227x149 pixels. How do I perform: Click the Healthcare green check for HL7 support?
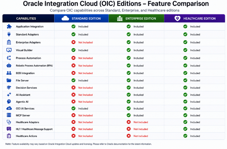coord(185,129)
